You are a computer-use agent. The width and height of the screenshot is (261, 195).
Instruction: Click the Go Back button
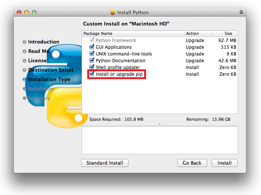pyautogui.click(x=192, y=163)
